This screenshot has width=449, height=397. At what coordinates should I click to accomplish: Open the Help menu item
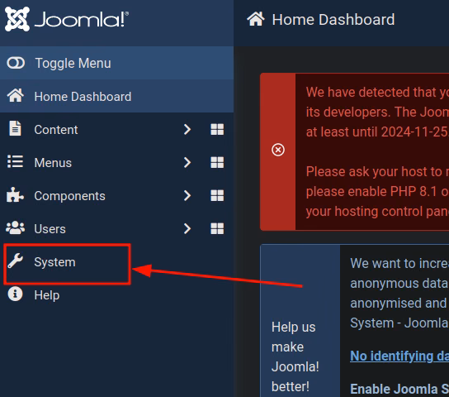coord(47,295)
